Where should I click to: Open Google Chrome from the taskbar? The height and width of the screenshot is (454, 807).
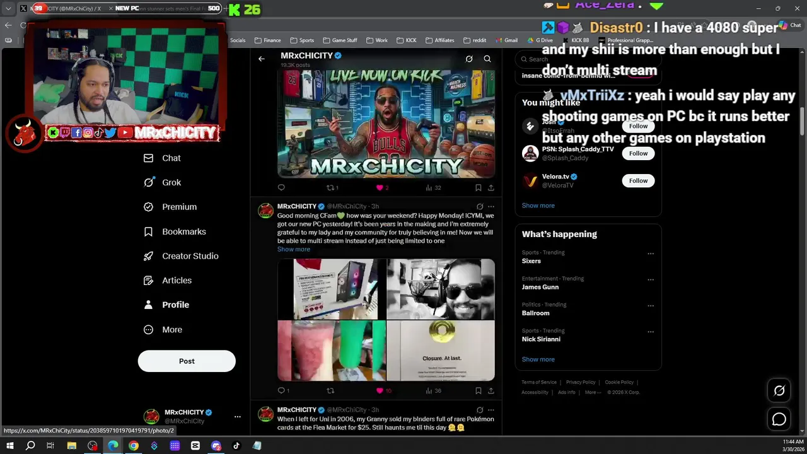pos(134,446)
